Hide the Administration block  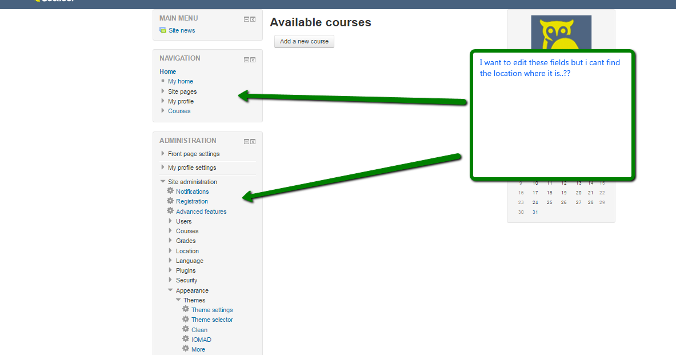click(x=246, y=141)
